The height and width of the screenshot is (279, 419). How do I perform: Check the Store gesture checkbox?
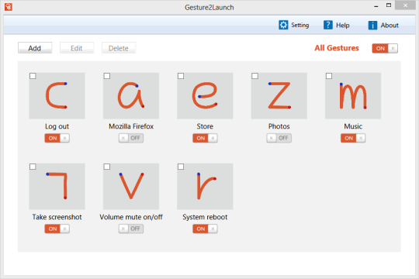181,76
